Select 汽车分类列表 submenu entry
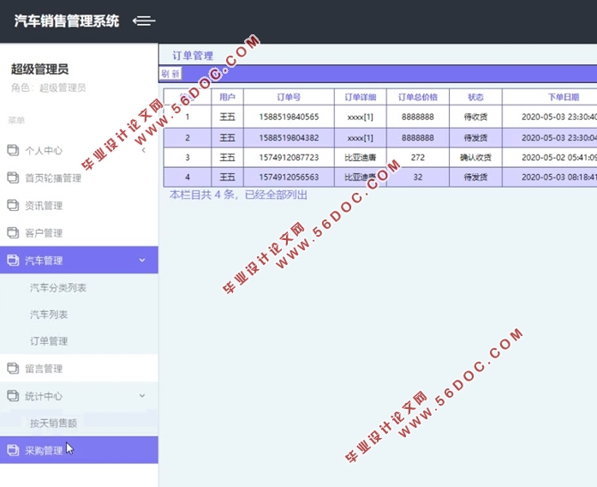 tap(58, 288)
